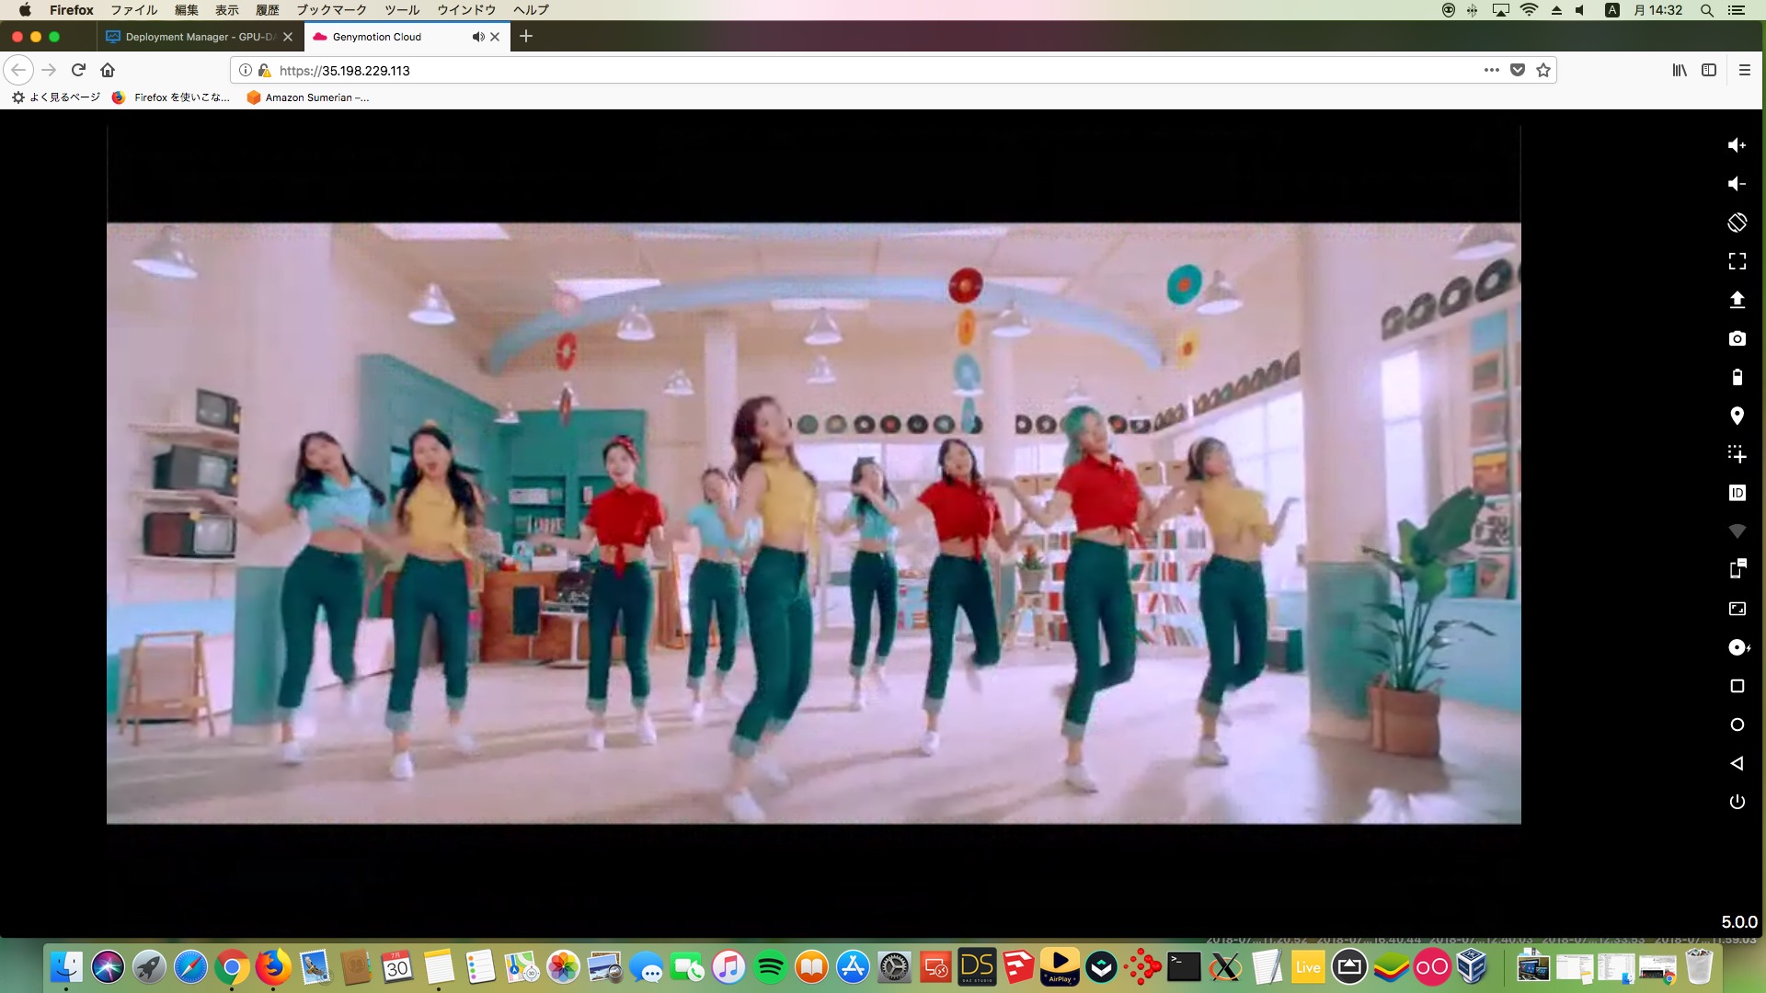
Task: Reload the current page
Action: [78, 70]
